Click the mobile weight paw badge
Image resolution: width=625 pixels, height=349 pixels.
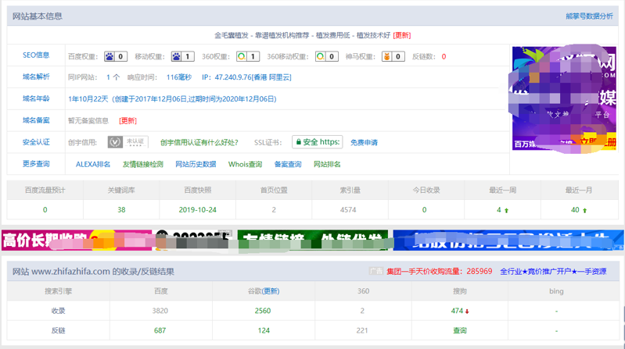click(x=182, y=56)
